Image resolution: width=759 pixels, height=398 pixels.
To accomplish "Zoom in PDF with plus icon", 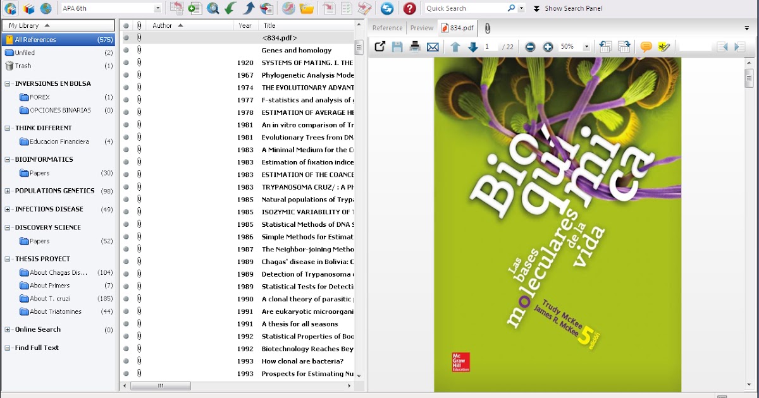I will pos(548,47).
